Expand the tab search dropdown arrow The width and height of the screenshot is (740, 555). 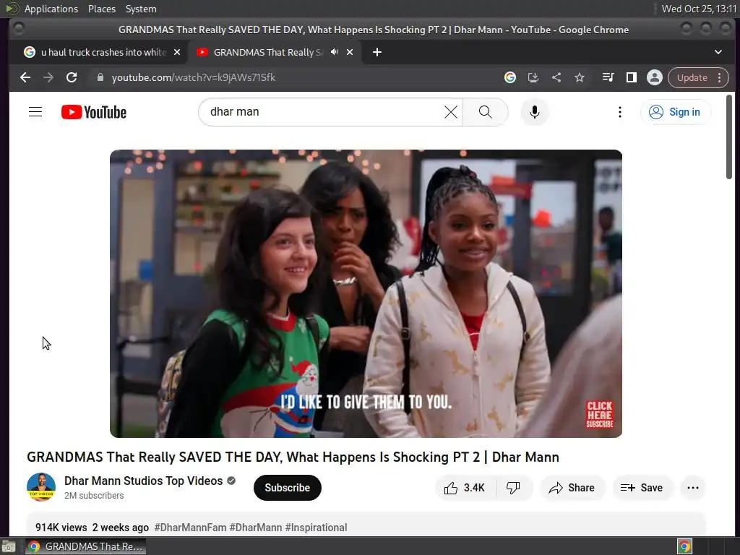[x=718, y=52]
